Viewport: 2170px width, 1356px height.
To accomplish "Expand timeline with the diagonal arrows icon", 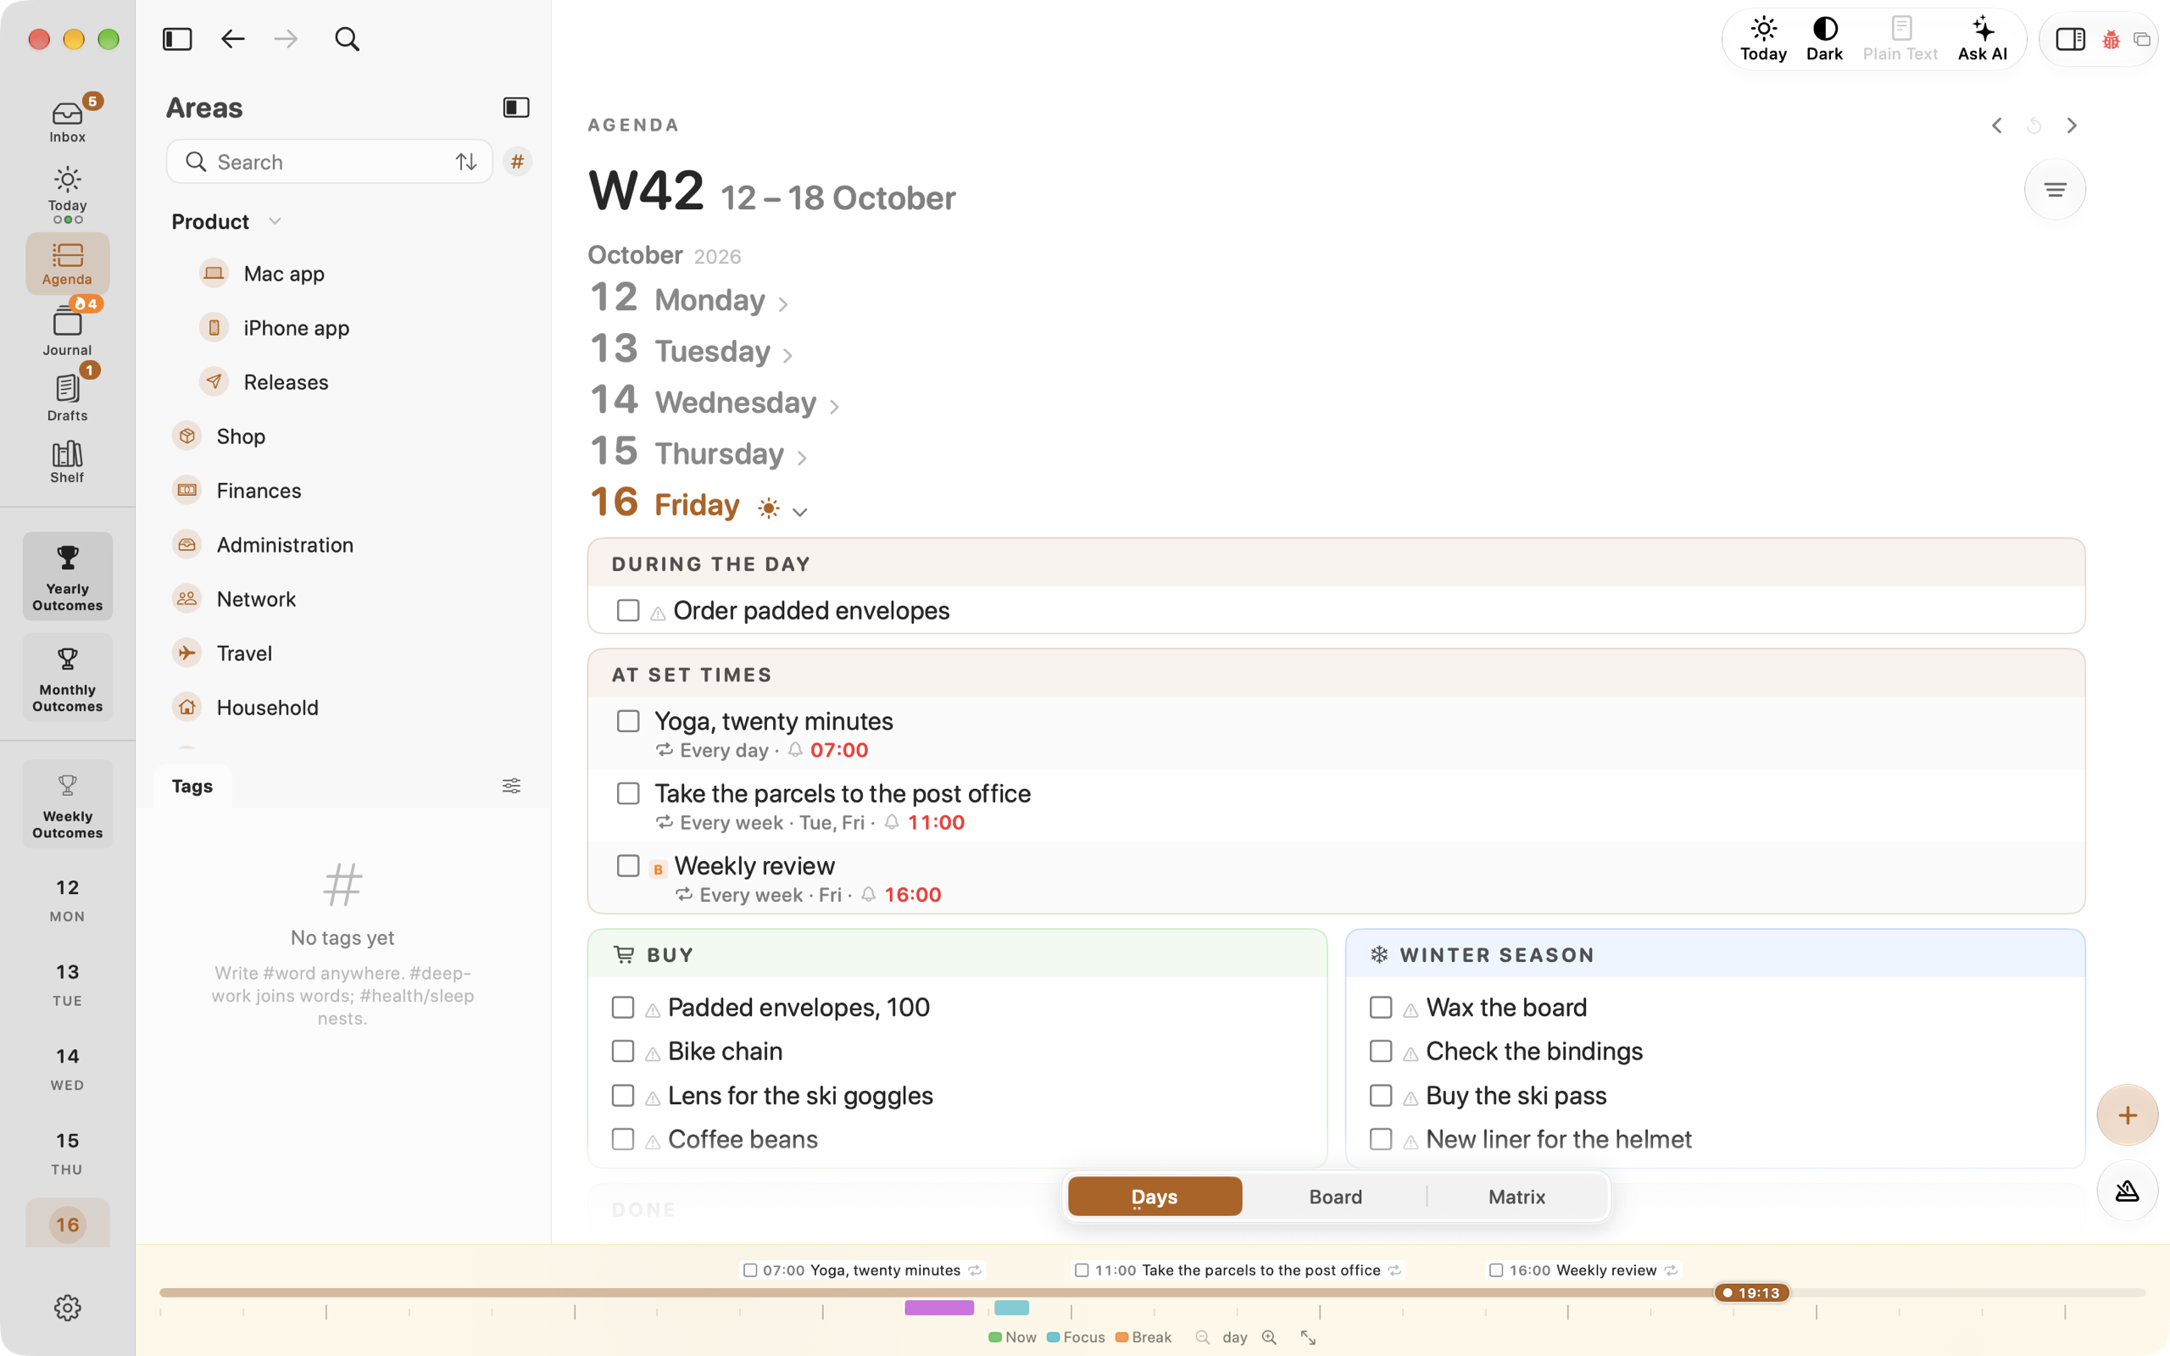I will coord(1308,1337).
